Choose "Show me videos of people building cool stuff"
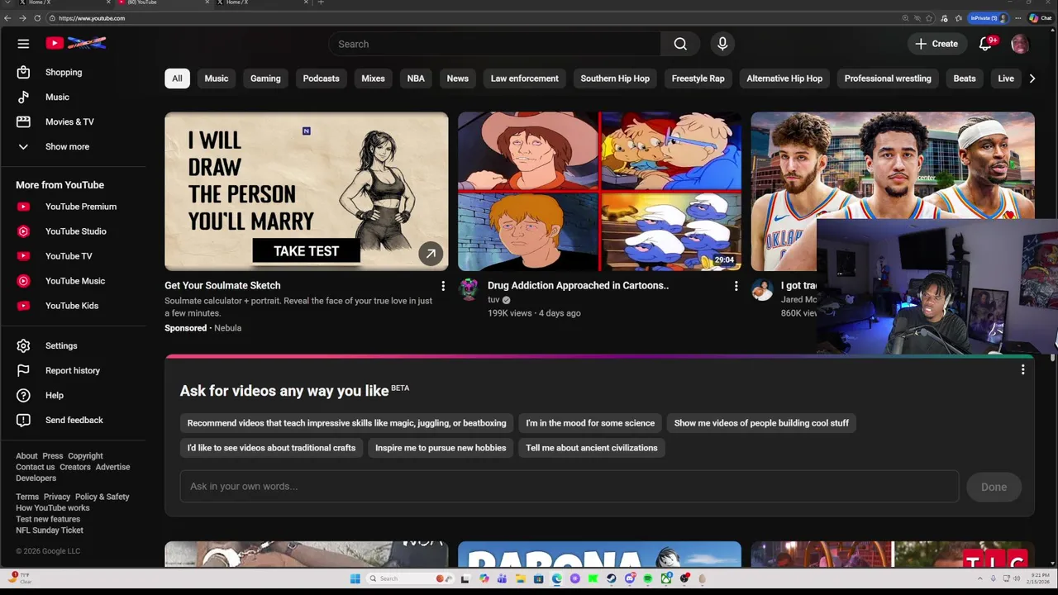 pos(761,423)
